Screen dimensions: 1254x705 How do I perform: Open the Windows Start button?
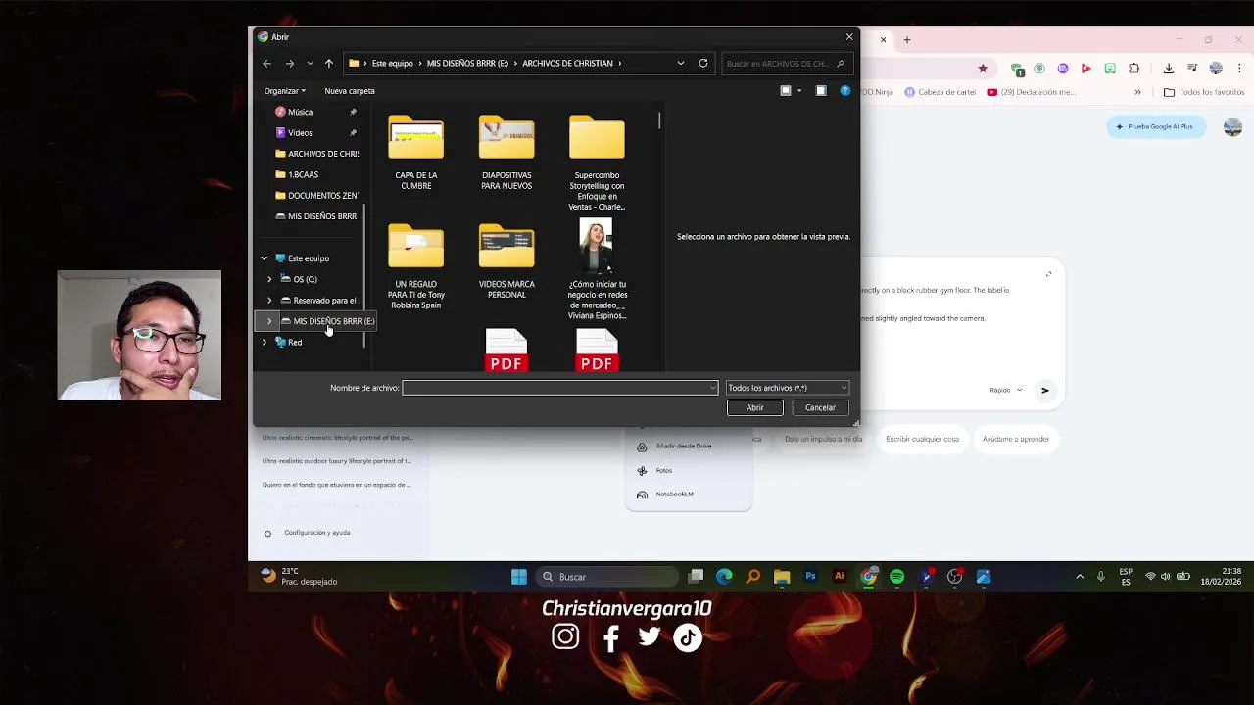click(x=519, y=577)
